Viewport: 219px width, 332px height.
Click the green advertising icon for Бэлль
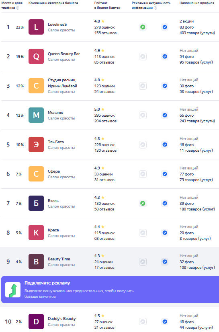point(143,204)
